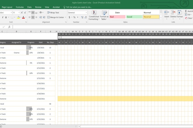Open Format cells menu

click(x=180, y=15)
